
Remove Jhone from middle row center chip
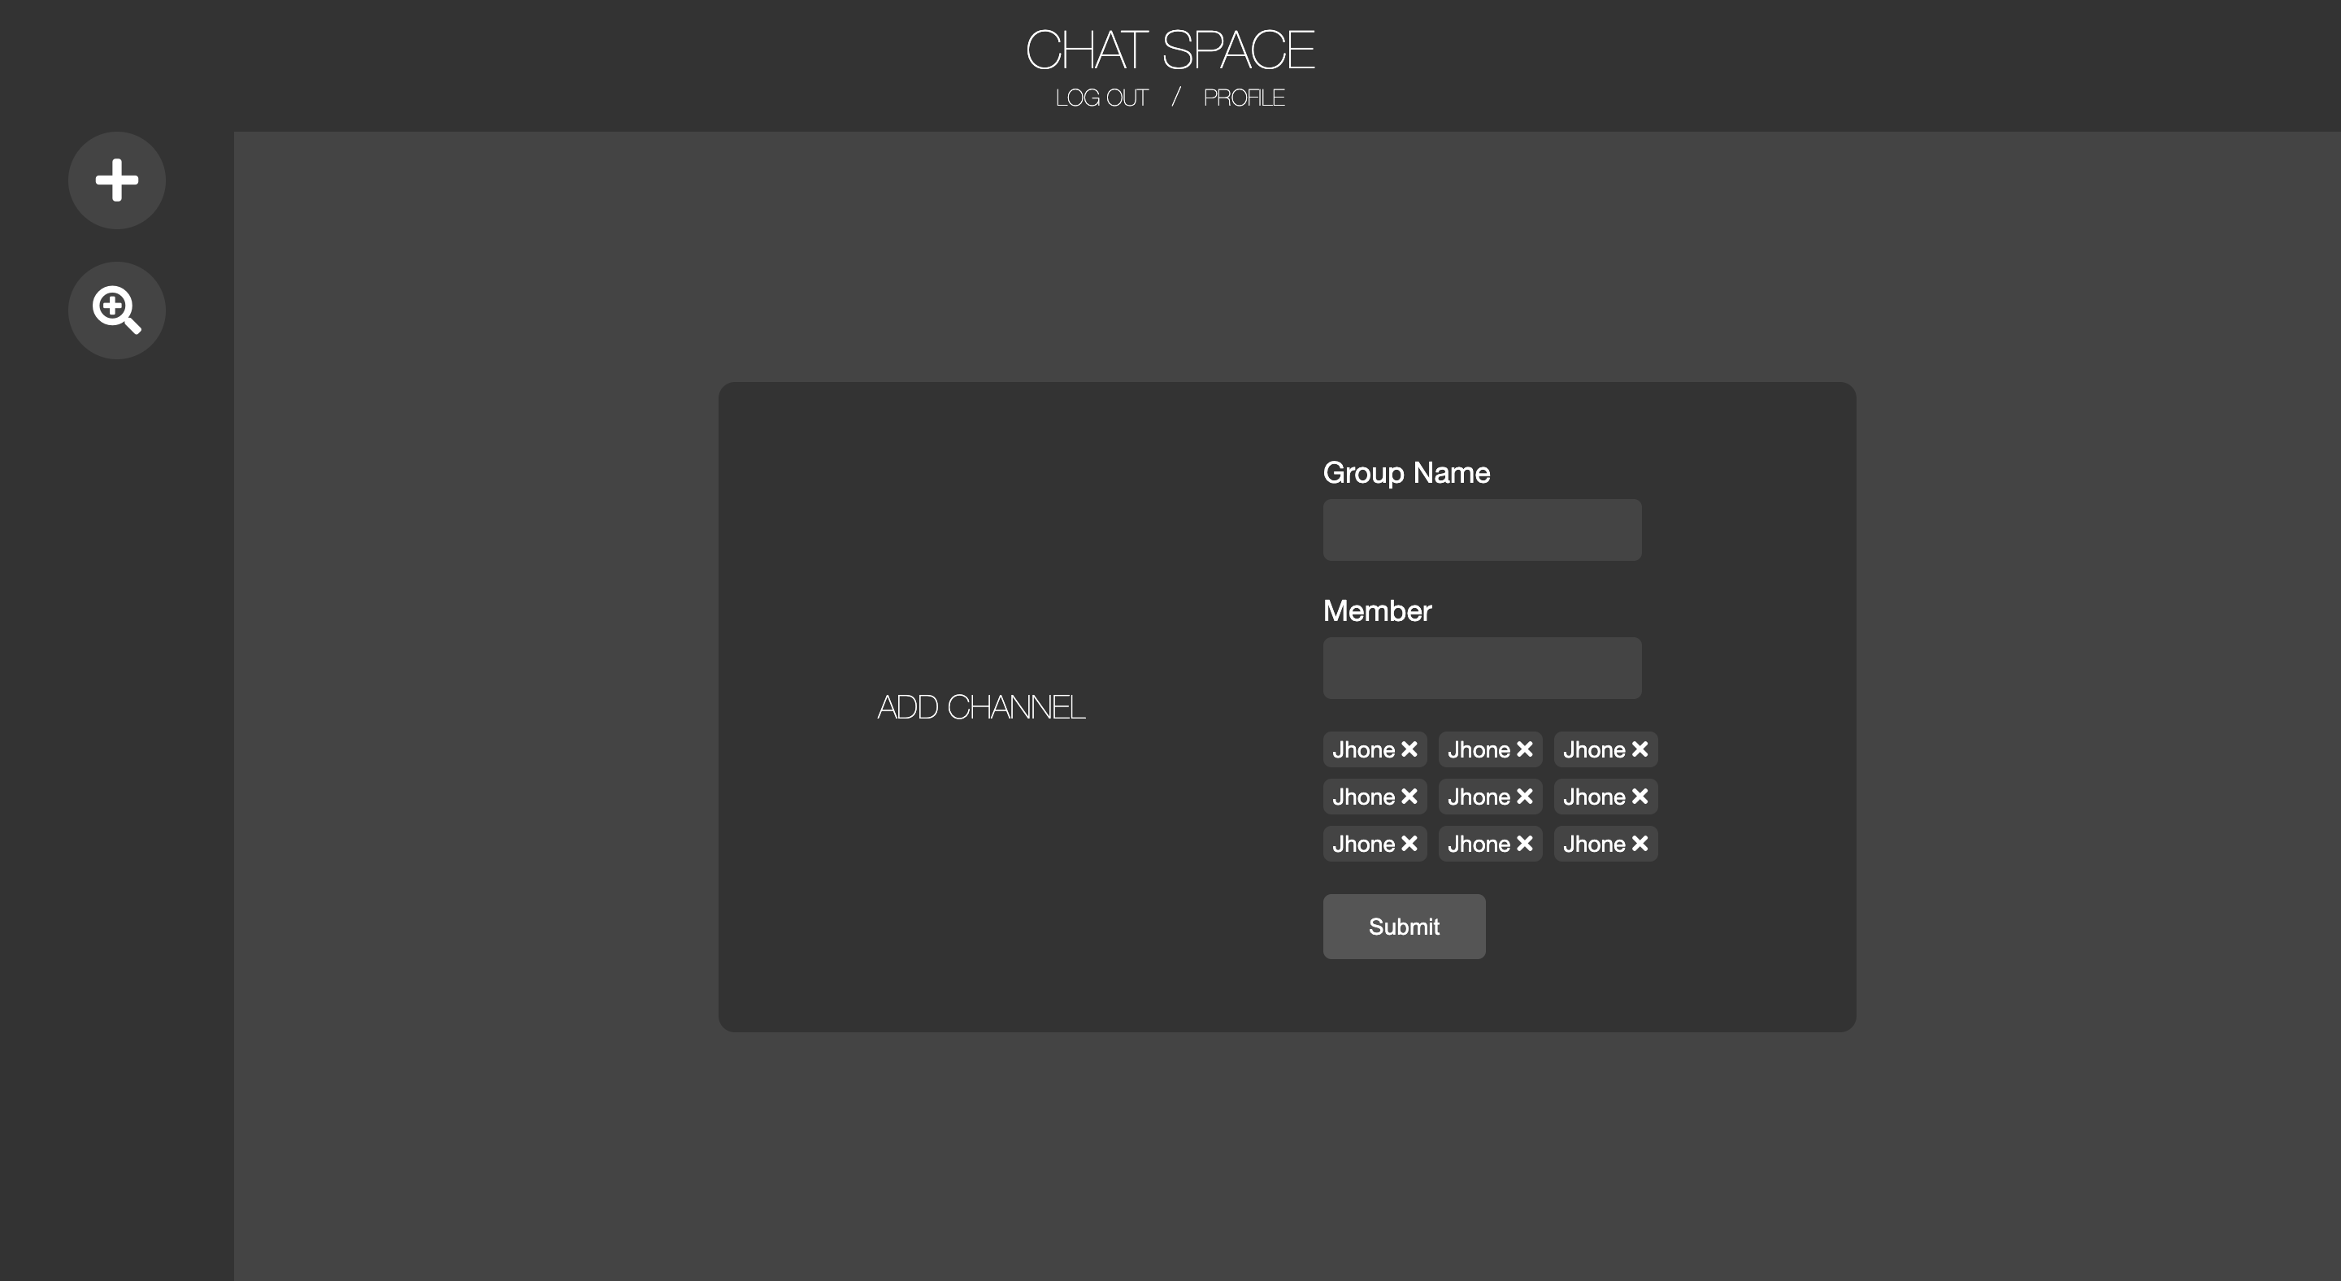(x=1525, y=797)
